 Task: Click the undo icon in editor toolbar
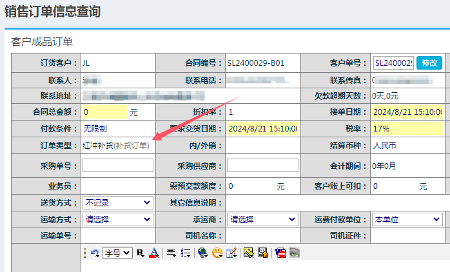(x=95, y=253)
